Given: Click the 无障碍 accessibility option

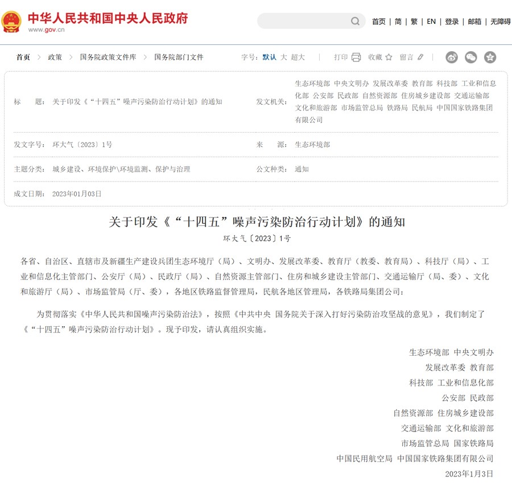Looking at the screenshot, I should pos(499,21).
